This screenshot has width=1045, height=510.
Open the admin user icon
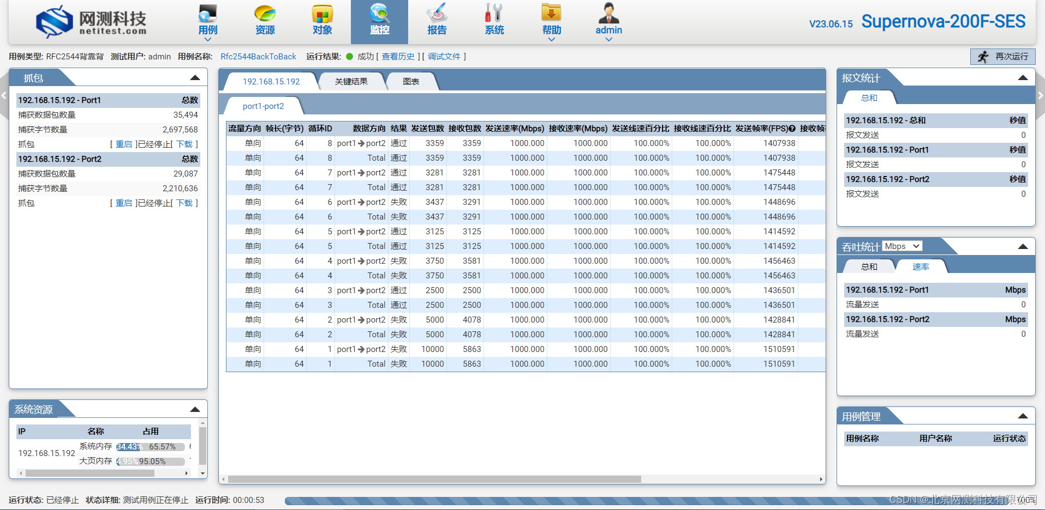click(x=609, y=13)
